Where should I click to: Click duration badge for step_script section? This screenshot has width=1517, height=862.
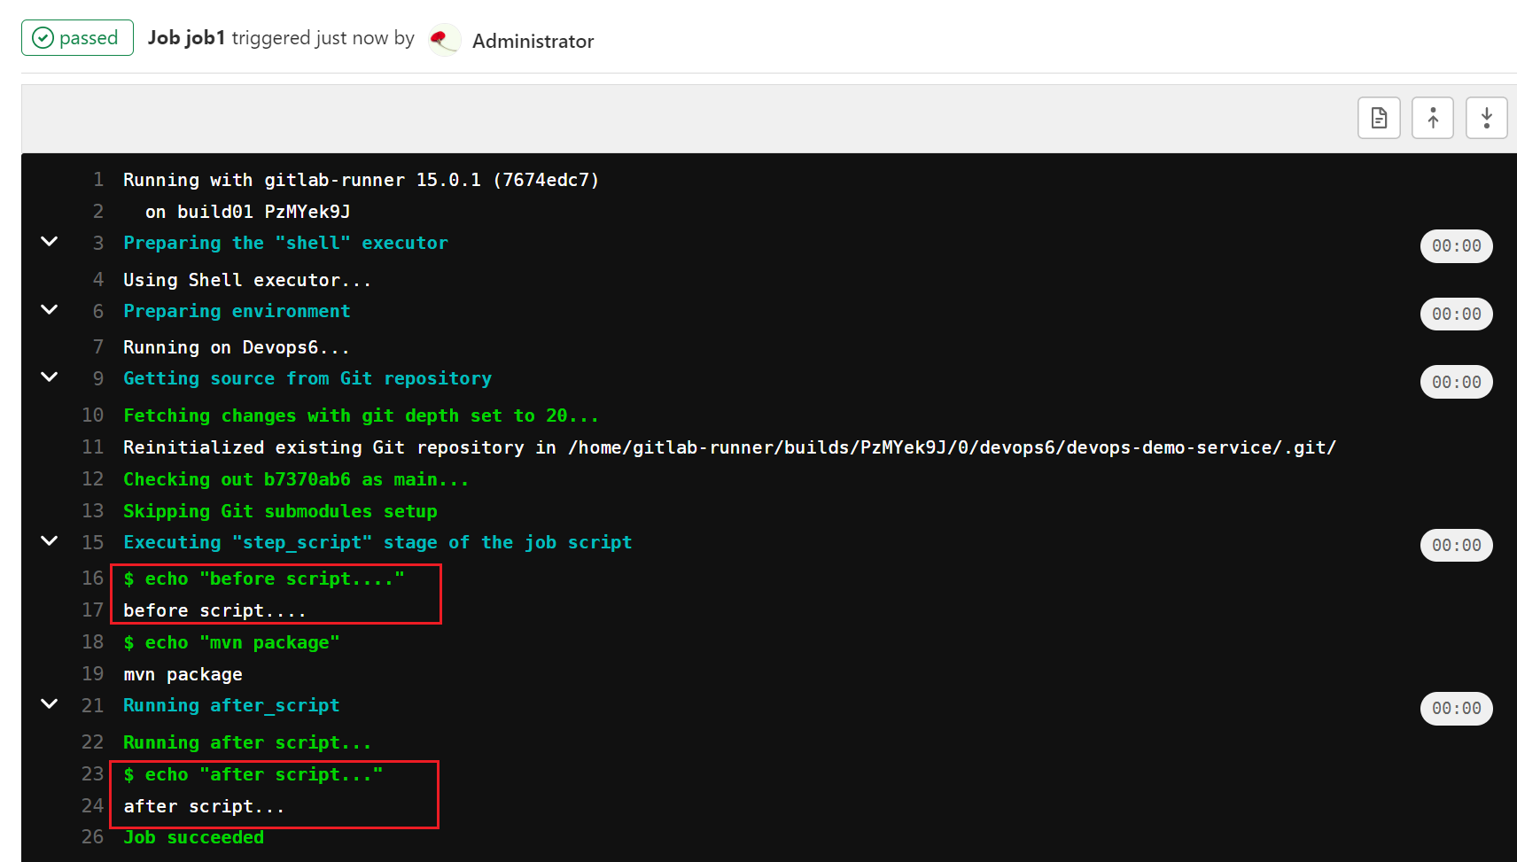coord(1456,546)
